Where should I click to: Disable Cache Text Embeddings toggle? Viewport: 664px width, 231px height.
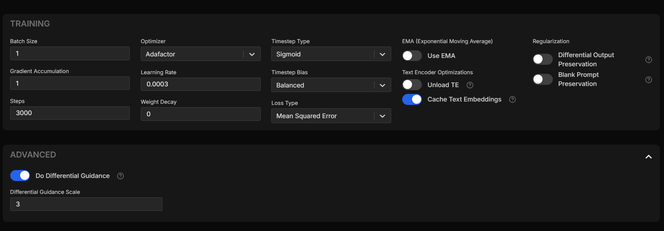point(412,99)
